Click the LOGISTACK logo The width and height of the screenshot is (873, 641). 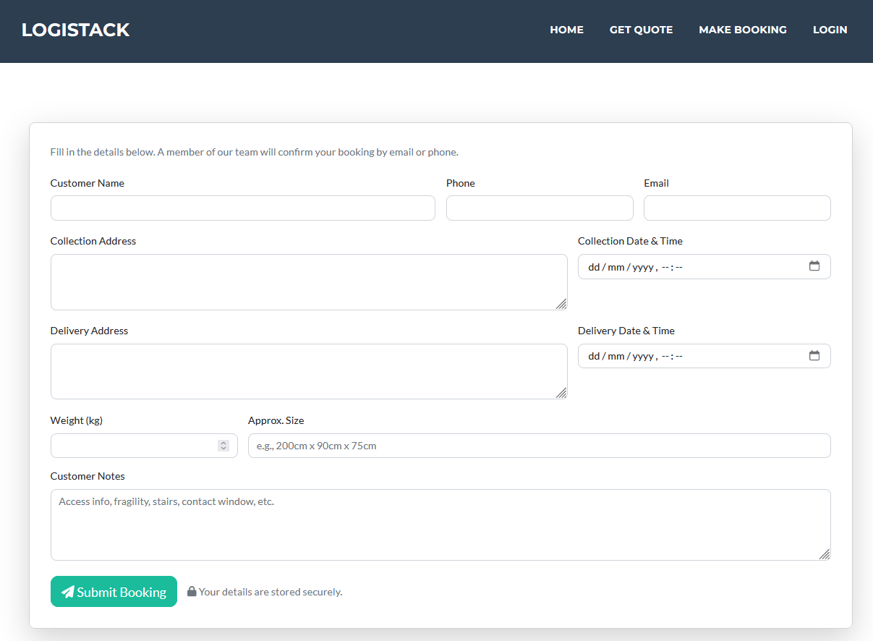tap(75, 30)
